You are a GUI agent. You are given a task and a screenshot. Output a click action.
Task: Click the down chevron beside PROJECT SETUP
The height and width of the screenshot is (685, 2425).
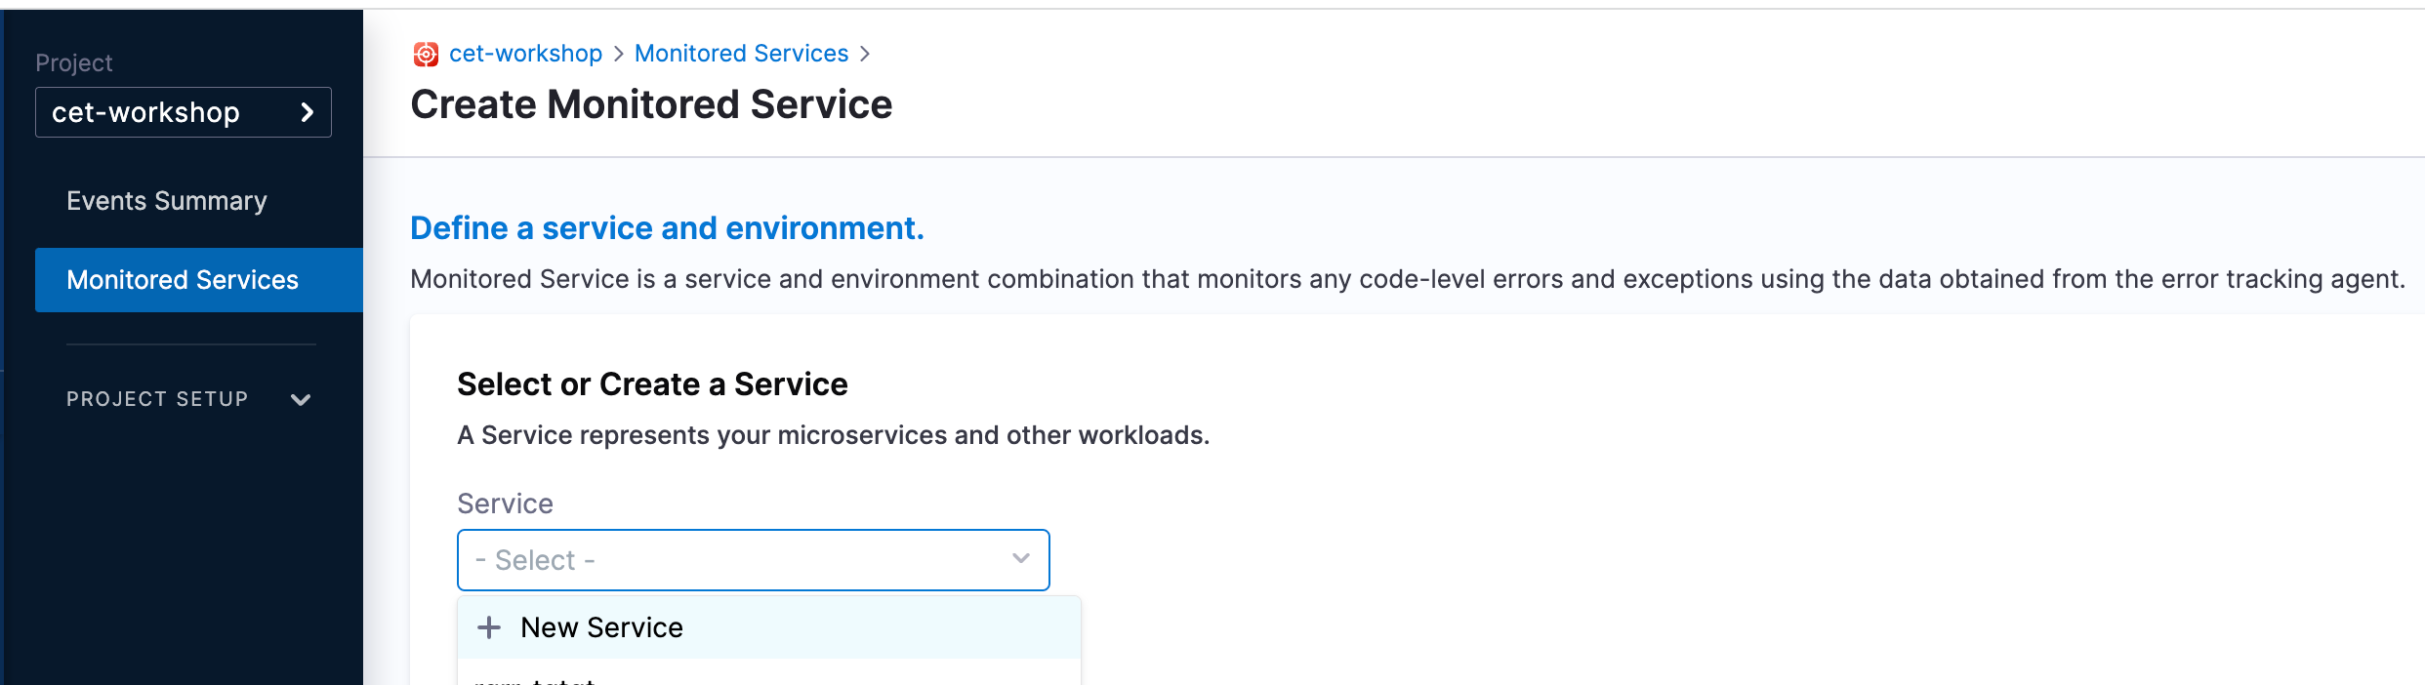pos(301,399)
